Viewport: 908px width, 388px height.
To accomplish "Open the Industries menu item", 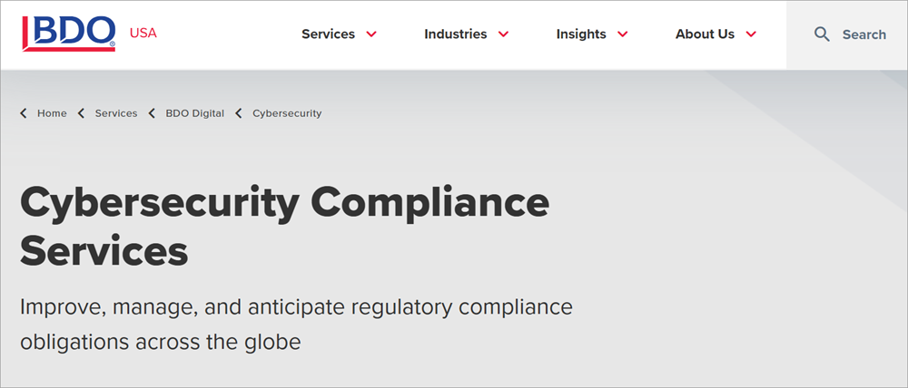I will tap(456, 34).
